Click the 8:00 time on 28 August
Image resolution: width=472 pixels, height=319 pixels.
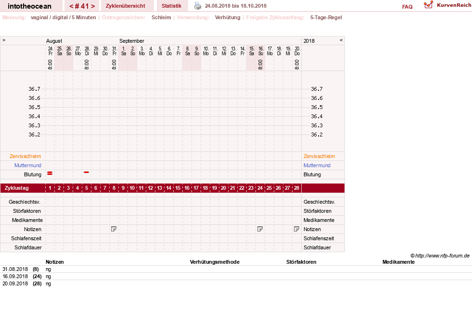(87, 64)
